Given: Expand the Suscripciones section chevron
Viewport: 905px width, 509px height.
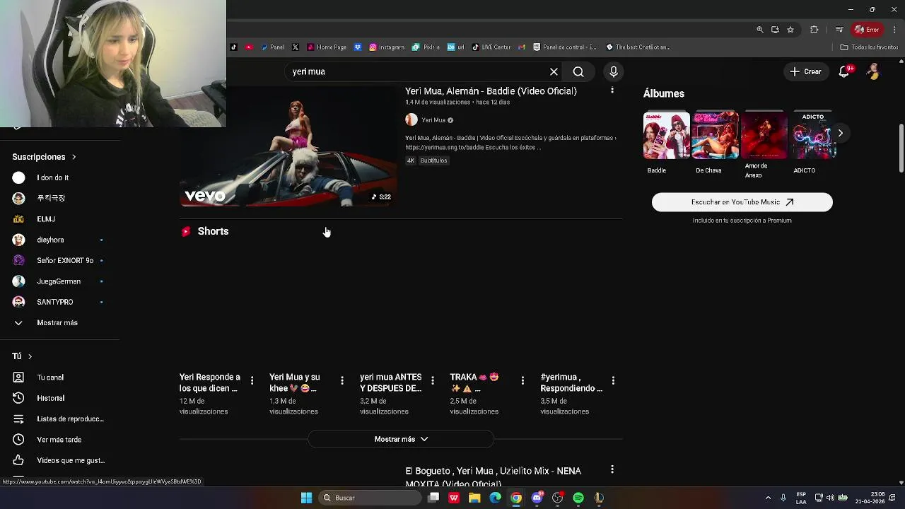Looking at the screenshot, I should pyautogui.click(x=74, y=157).
